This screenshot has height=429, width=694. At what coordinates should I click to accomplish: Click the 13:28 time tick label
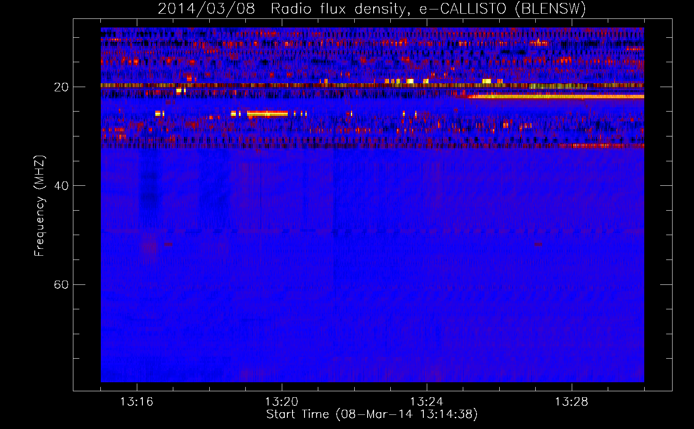click(x=572, y=402)
